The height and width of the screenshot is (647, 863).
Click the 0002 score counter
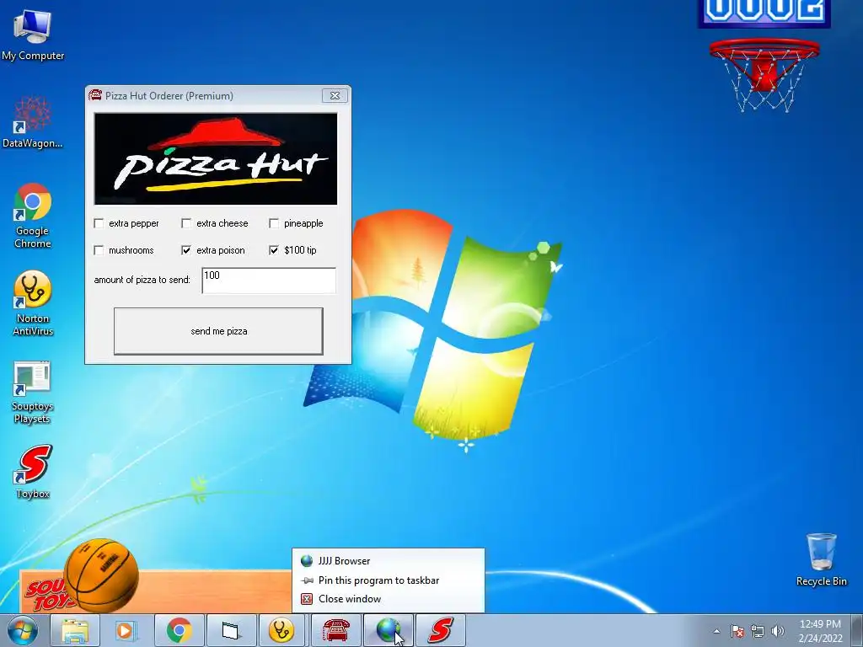[764, 13]
